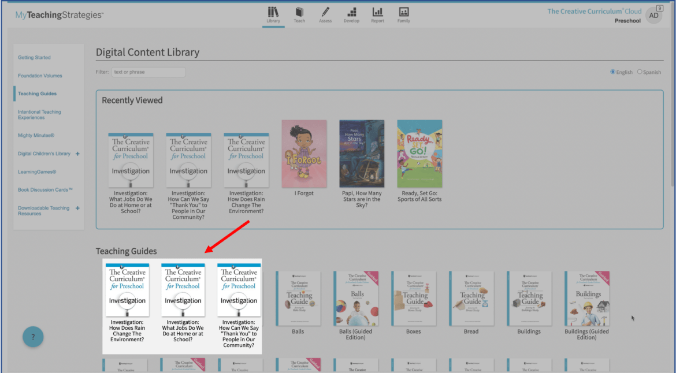676x373 pixels.
Task: Open the Family icon in navigation
Action: click(404, 14)
